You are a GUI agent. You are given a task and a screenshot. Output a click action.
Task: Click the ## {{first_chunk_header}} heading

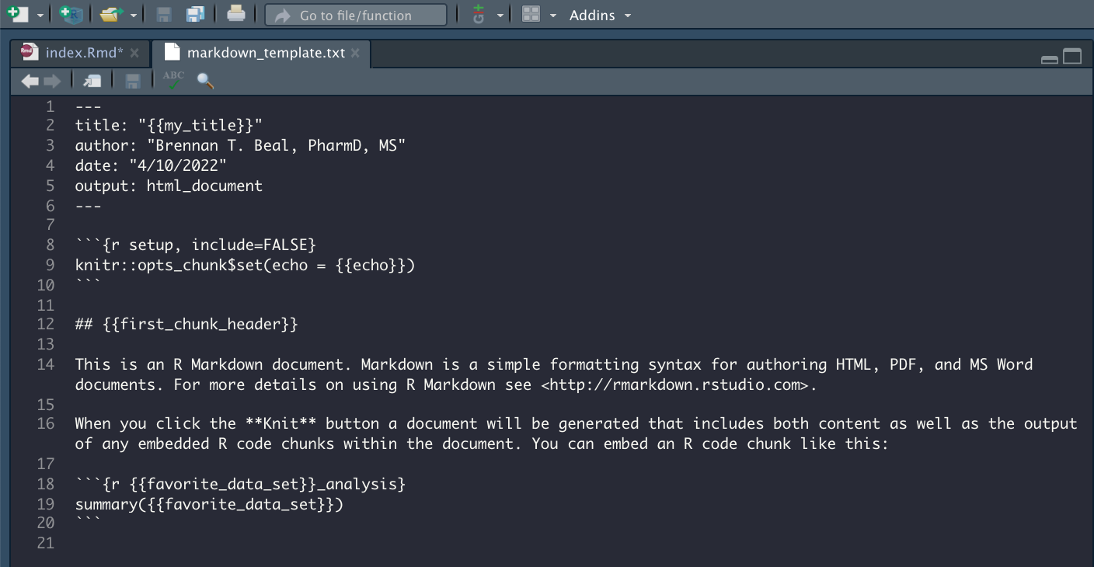coord(186,324)
